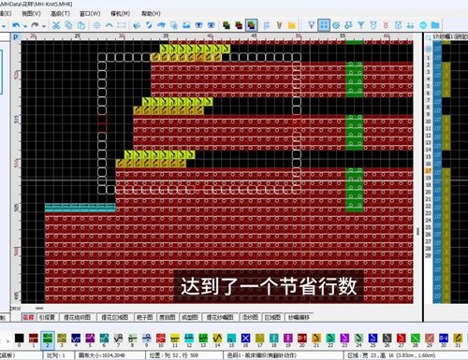Open the 窗口(W) menu

pyautogui.click(x=90, y=13)
